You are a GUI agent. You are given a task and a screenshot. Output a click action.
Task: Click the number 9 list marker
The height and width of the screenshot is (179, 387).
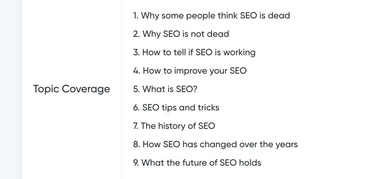click(x=136, y=163)
